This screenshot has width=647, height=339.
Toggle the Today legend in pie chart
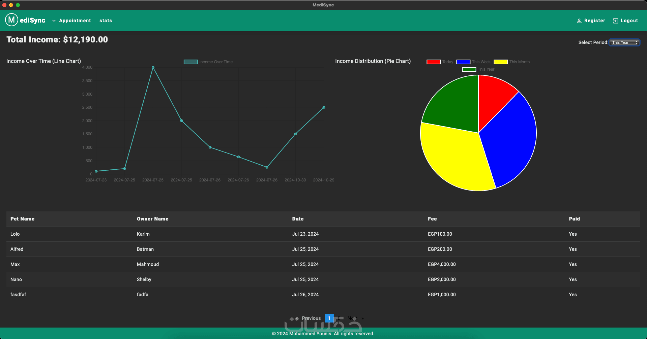[x=440, y=62]
